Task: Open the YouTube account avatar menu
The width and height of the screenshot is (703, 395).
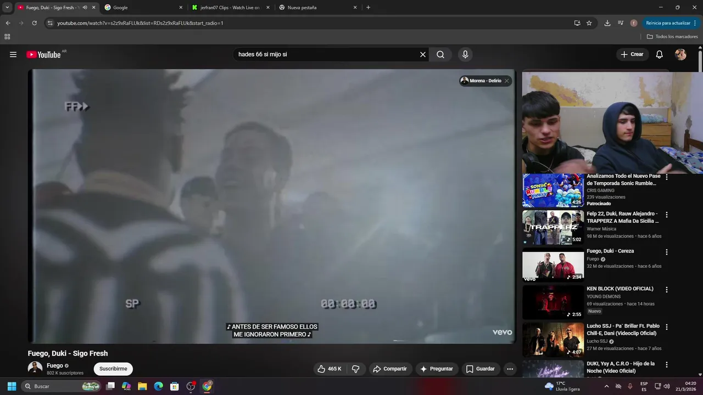Action: point(680,54)
